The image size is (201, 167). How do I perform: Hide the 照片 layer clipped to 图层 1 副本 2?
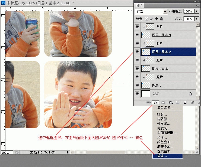(137, 43)
